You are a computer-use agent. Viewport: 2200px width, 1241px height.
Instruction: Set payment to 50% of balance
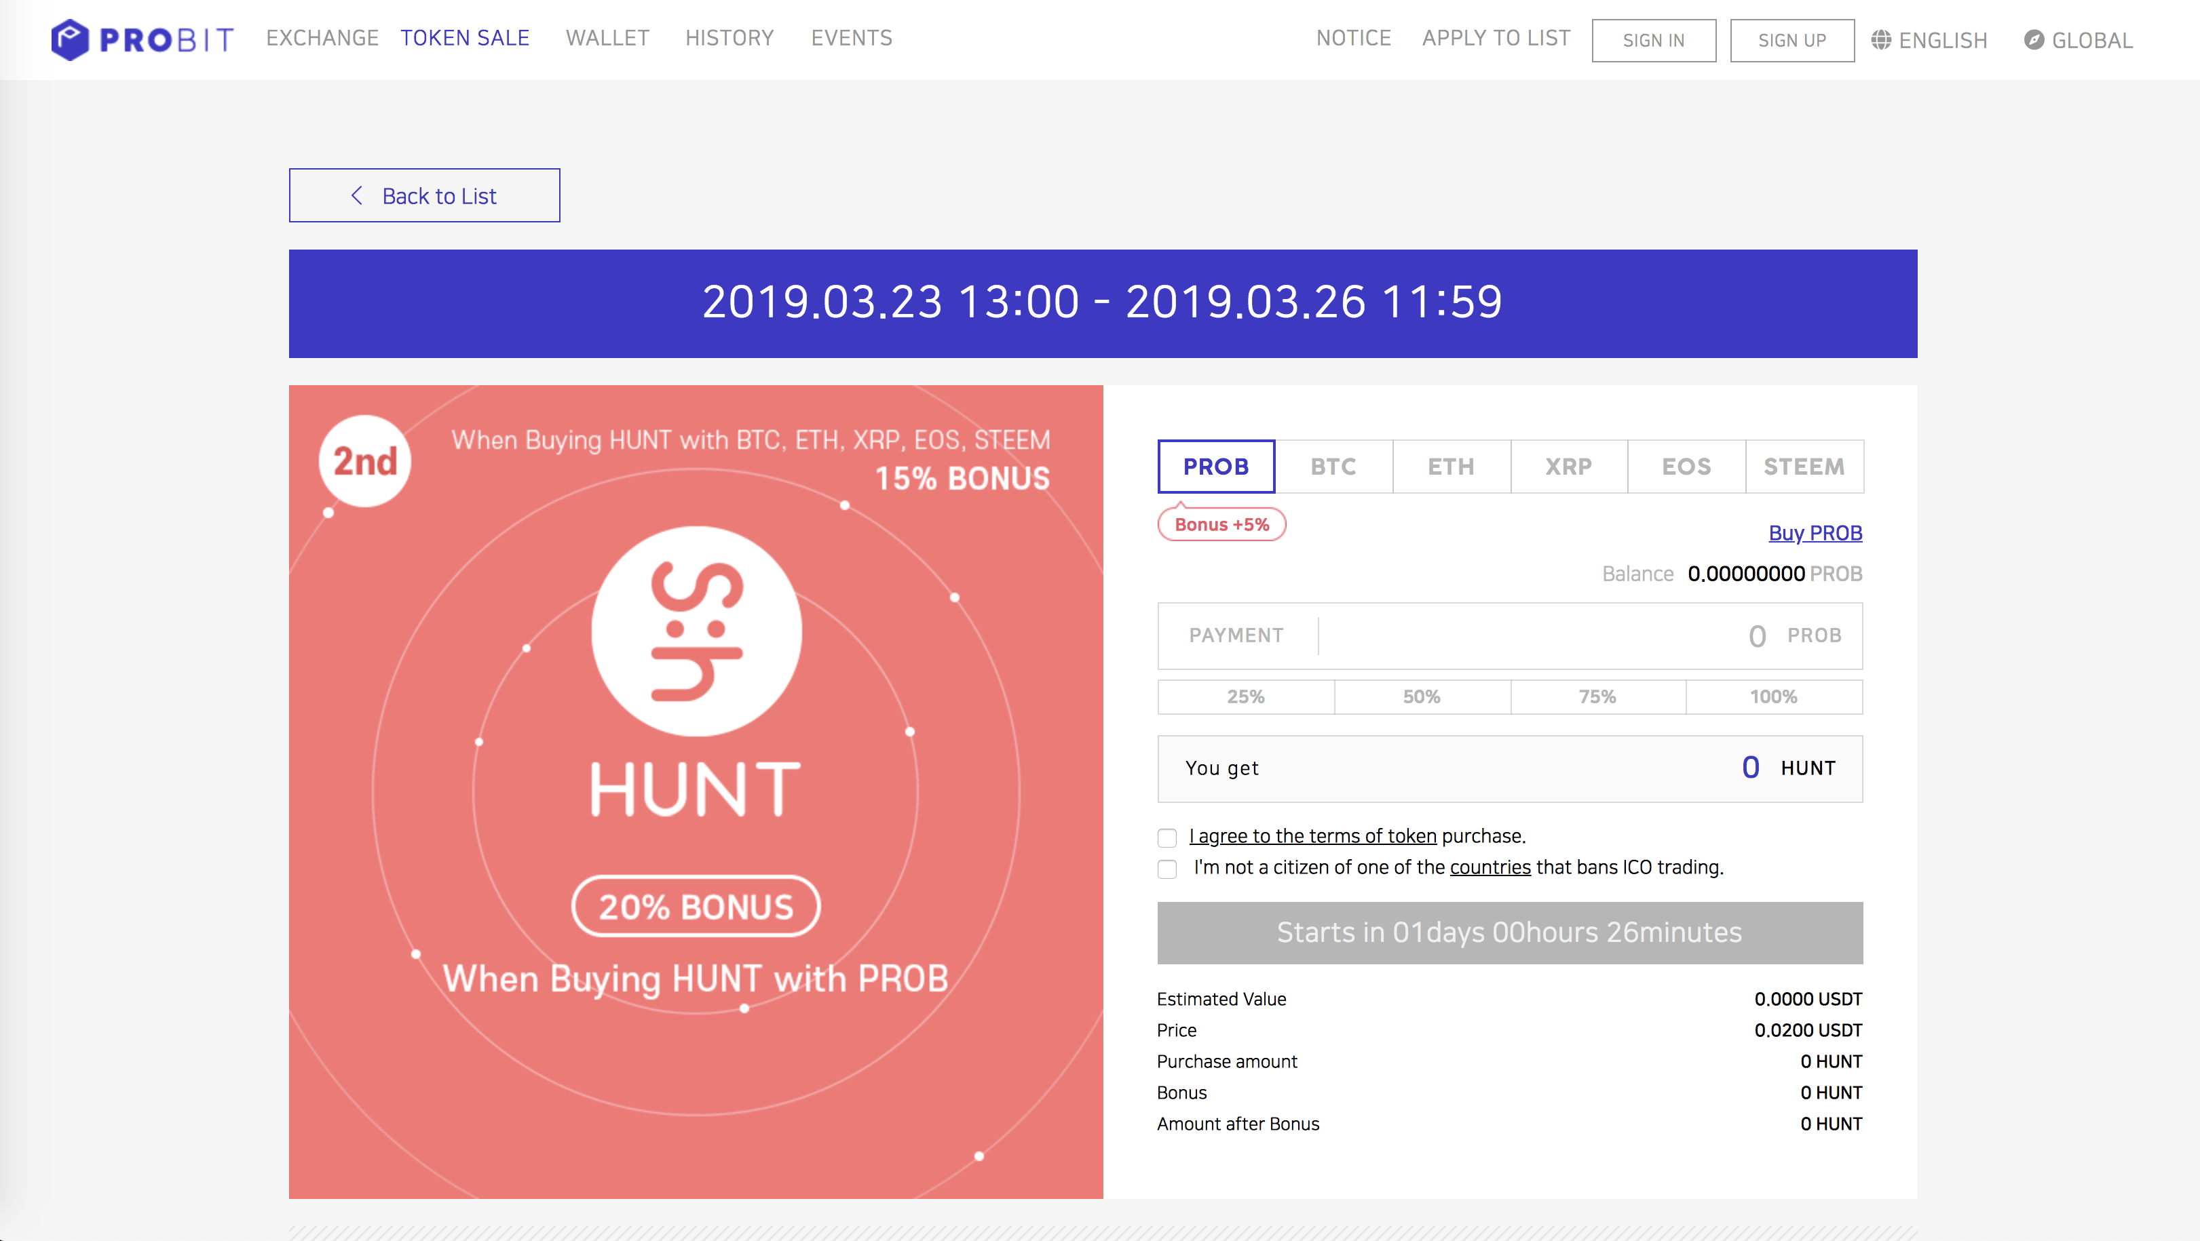(1422, 696)
